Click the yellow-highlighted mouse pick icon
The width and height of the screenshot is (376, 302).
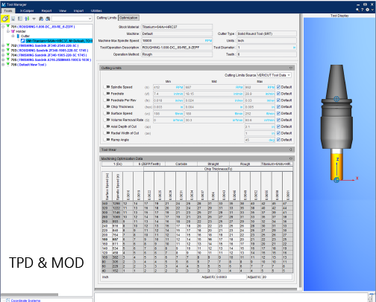5,19
